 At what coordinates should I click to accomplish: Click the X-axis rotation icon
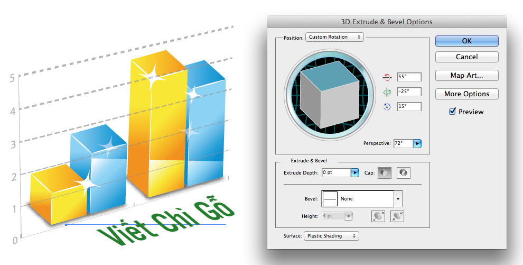387,77
